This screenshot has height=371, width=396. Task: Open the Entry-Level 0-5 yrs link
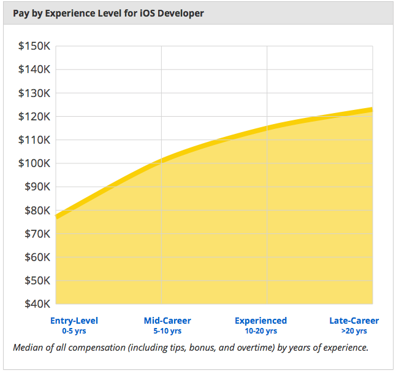point(74,326)
